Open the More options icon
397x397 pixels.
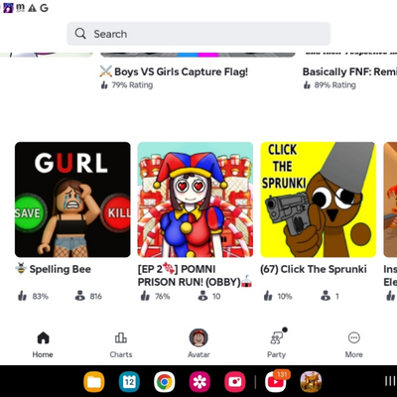354,337
